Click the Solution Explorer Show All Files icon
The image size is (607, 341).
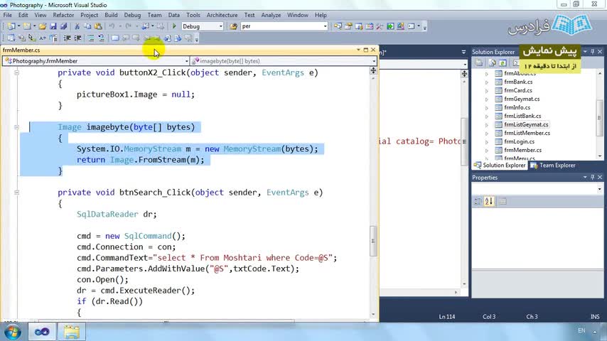[x=492, y=63]
